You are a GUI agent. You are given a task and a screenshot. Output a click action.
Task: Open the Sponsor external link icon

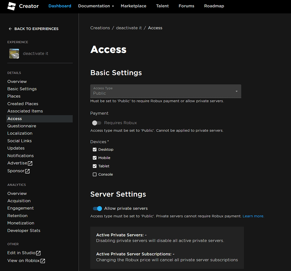coord(28,171)
